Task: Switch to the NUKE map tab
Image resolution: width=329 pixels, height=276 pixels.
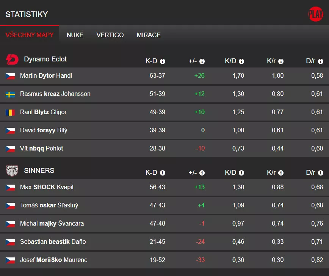Action: tap(75, 35)
